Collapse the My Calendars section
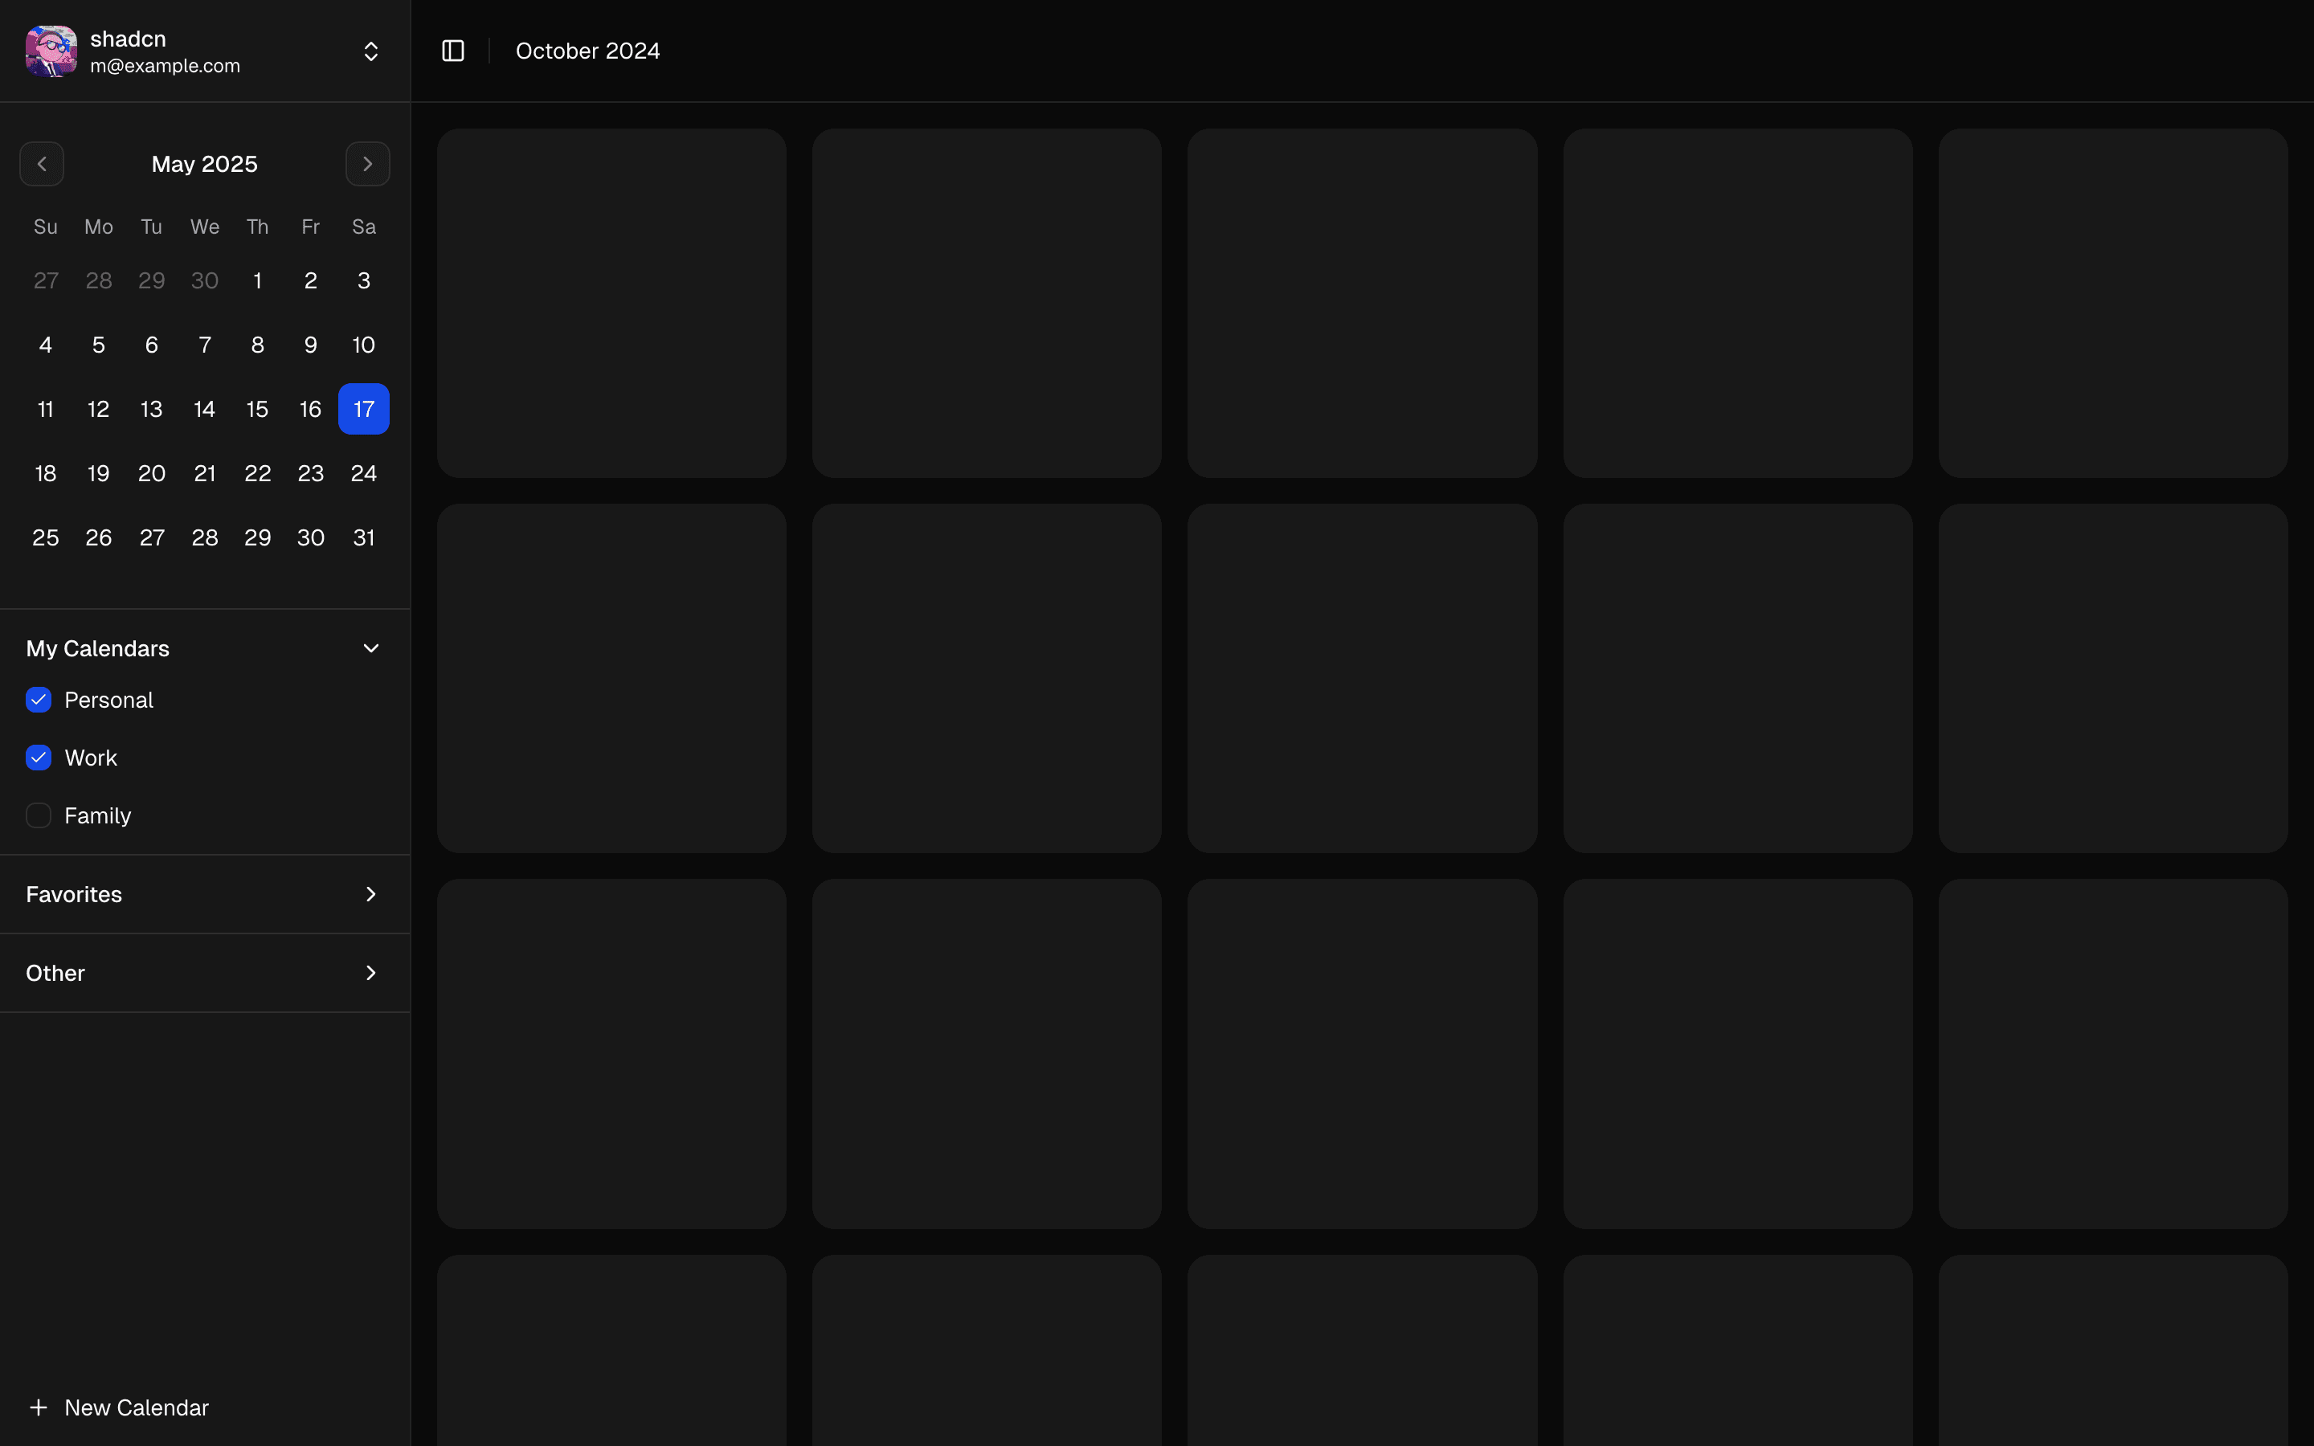Viewport: 2314px width, 1446px height. point(371,648)
